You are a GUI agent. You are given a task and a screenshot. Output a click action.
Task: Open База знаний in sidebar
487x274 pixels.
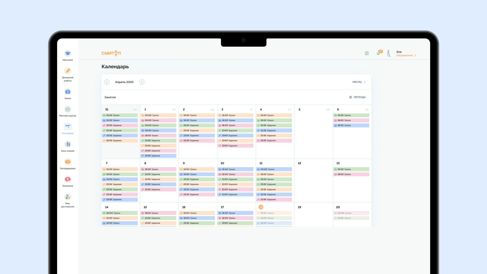point(67,144)
